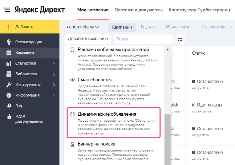This screenshot has height=165, width=235.
Task: Click the Статистика bar chart icon
Action: [x=9, y=64]
